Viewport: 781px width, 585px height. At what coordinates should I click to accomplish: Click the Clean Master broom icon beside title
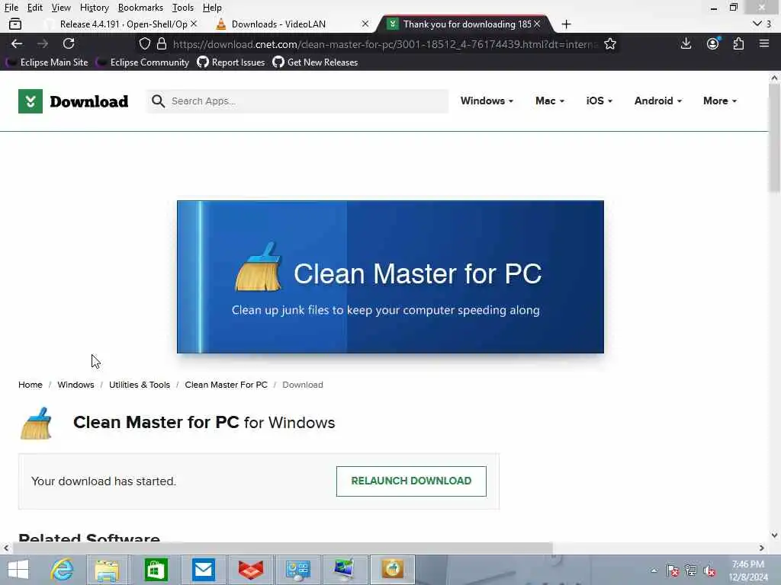(x=36, y=424)
